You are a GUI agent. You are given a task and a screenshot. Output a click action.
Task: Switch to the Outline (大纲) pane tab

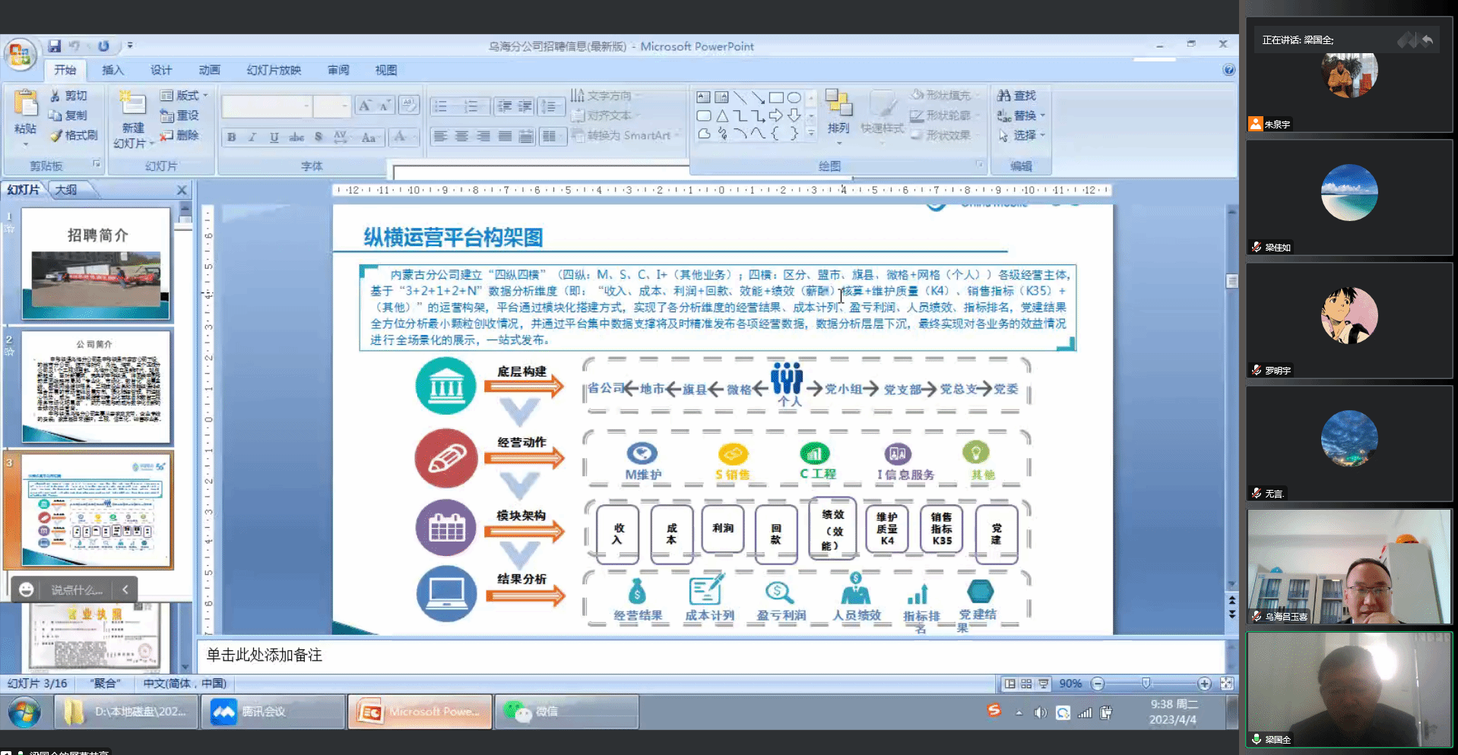[66, 190]
